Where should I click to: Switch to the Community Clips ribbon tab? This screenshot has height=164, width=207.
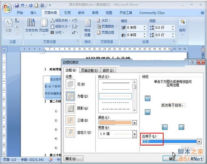tap(152, 13)
